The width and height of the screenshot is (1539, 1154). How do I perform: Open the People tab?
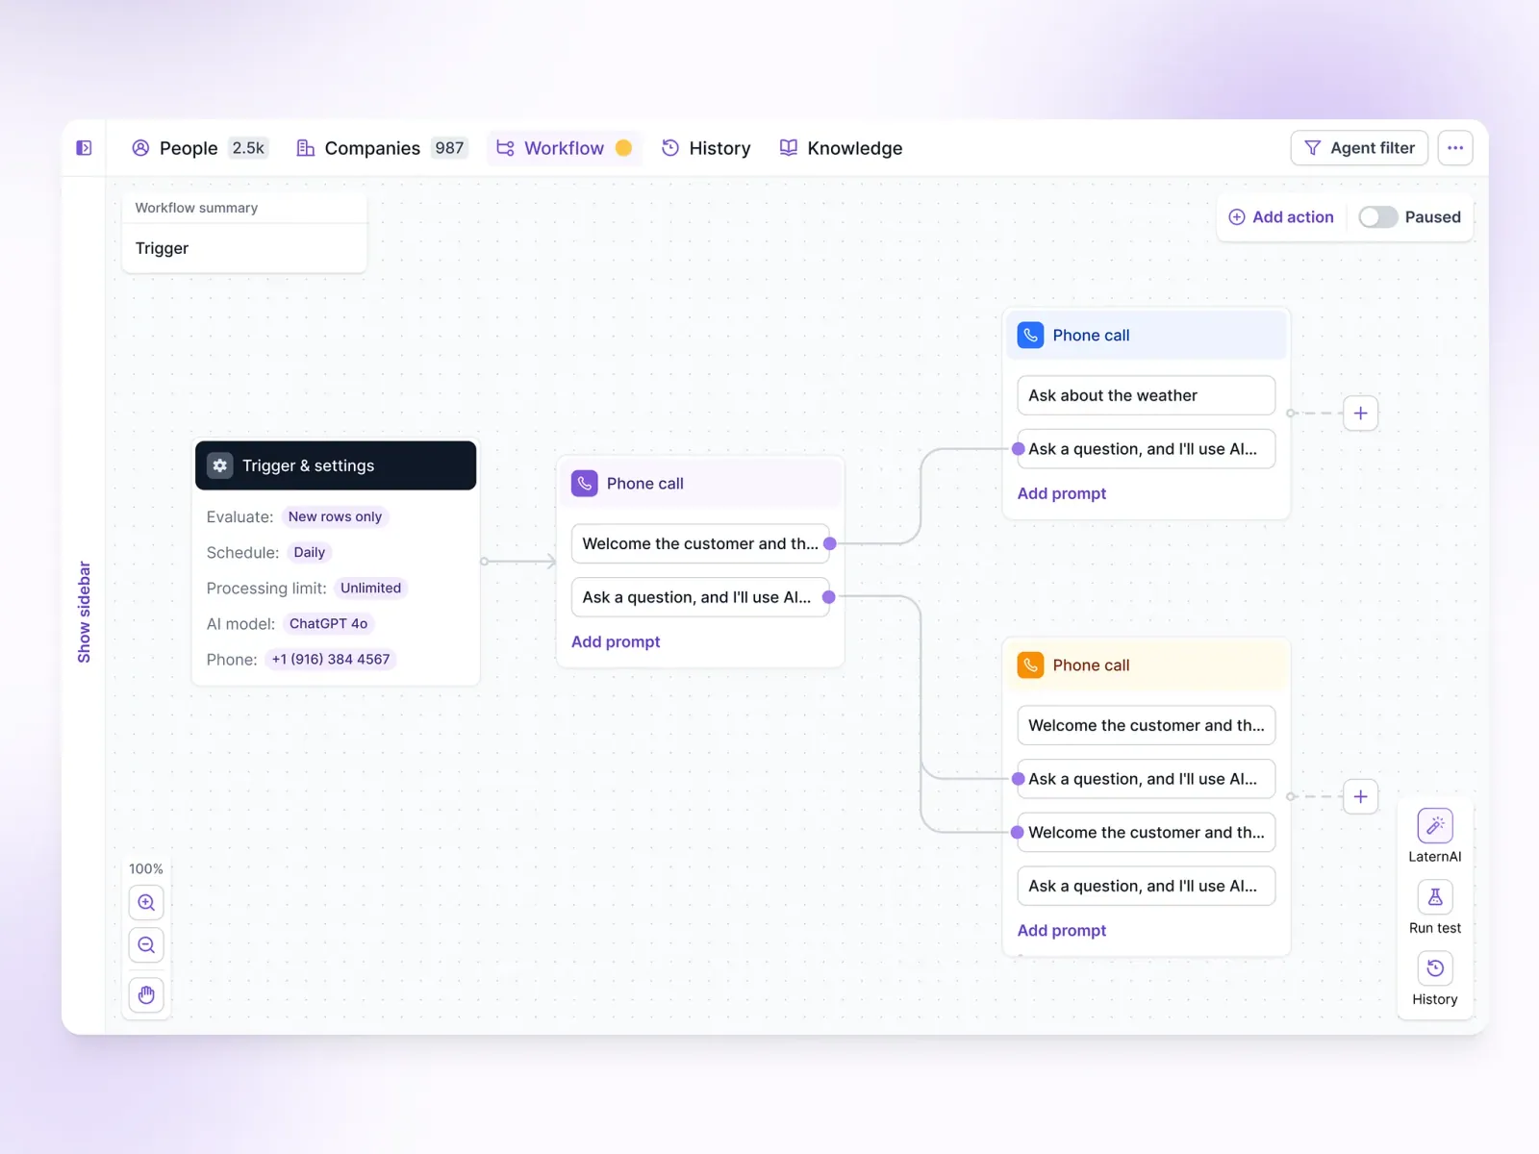(x=199, y=148)
